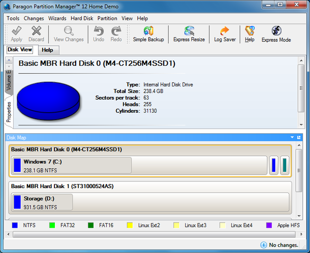Select Basic MBR Hard Disk 1 header
The width and height of the screenshot is (310, 253).
point(62,186)
